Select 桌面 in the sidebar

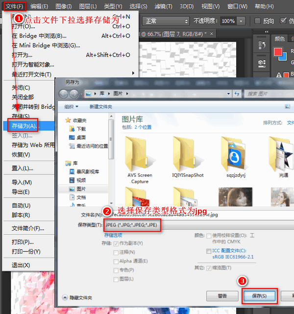(78, 137)
